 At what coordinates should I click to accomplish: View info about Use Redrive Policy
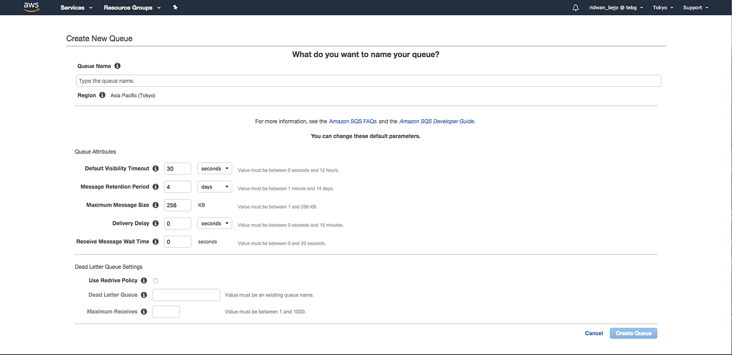point(143,280)
